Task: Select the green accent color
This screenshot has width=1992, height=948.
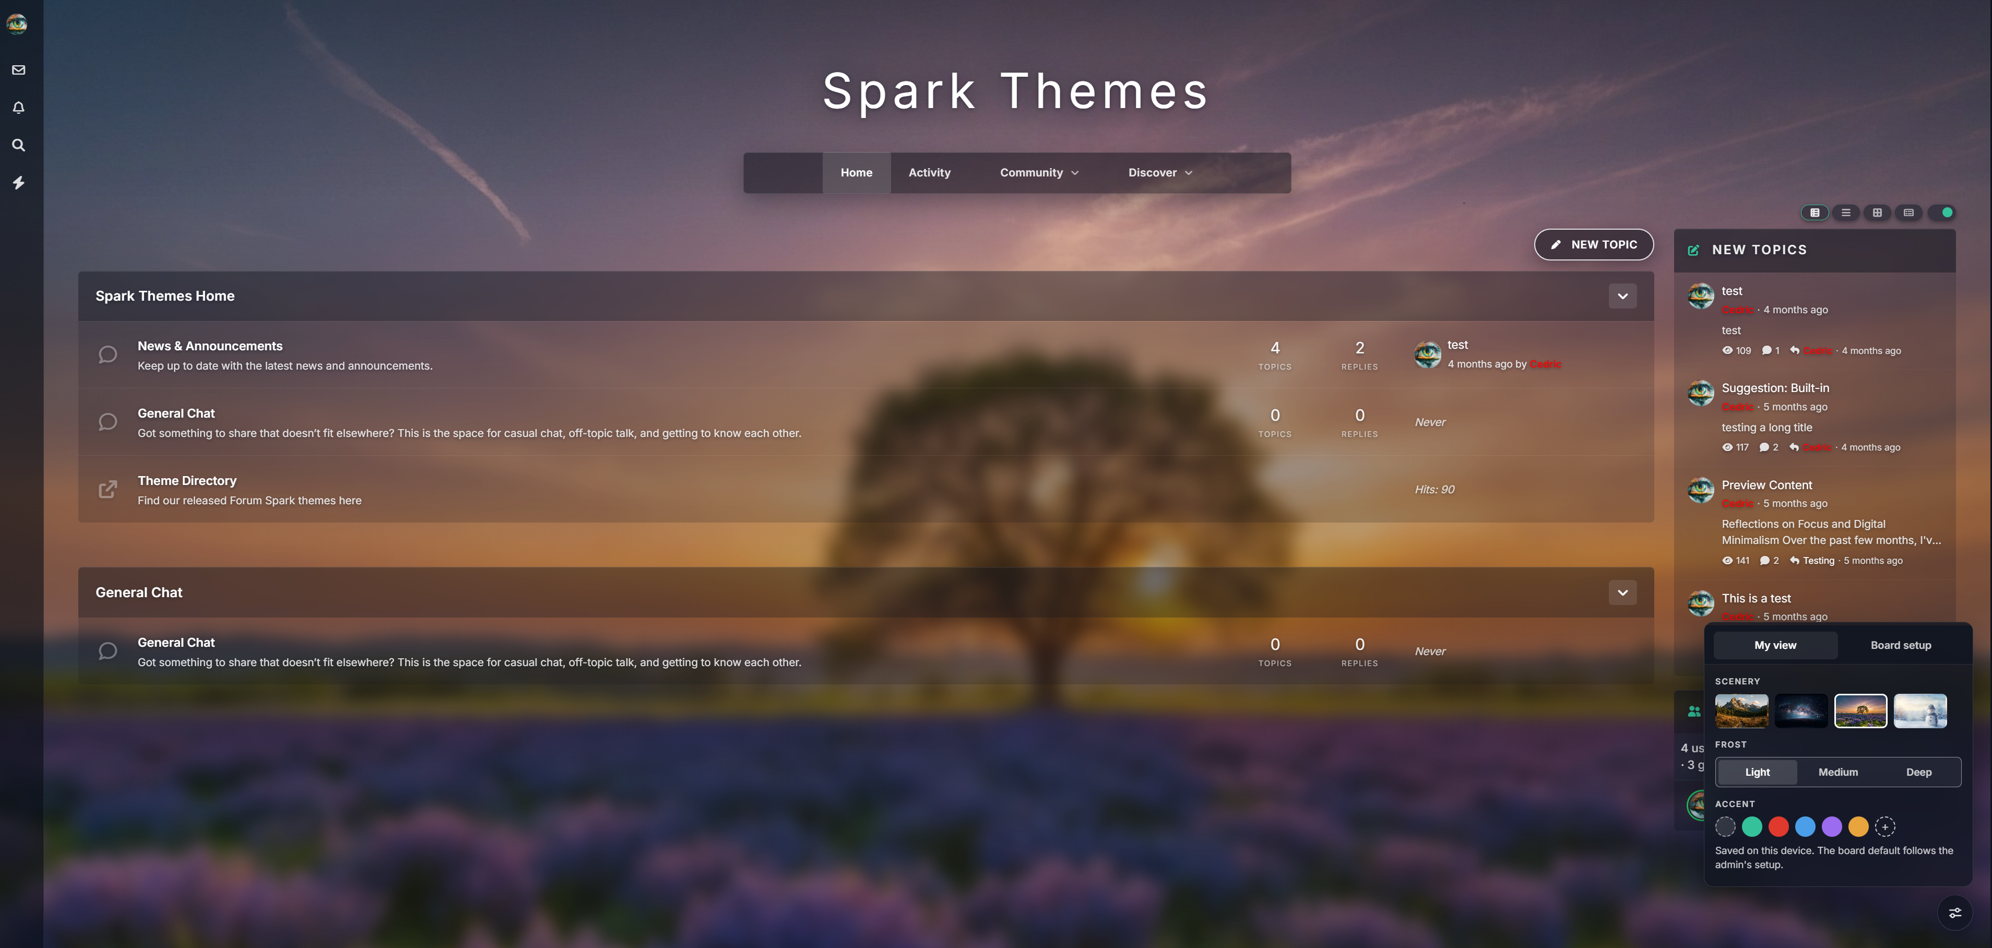Action: coord(1752,826)
